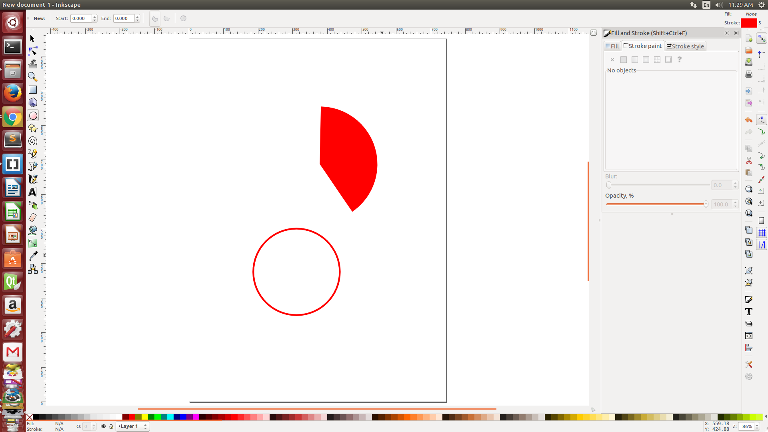768x432 pixels.
Task: Select the Pencil freehand tool
Action: pyautogui.click(x=33, y=154)
